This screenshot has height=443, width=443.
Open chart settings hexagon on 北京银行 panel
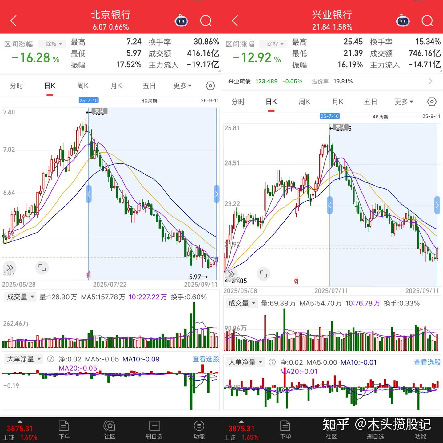pos(210,86)
